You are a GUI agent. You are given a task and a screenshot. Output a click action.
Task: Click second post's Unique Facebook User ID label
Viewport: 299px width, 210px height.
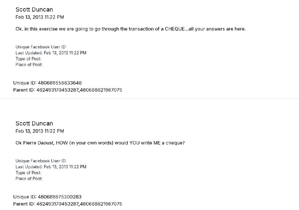tap(41, 161)
